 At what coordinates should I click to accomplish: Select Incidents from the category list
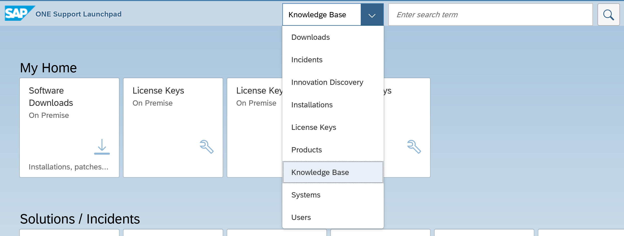pyautogui.click(x=307, y=60)
